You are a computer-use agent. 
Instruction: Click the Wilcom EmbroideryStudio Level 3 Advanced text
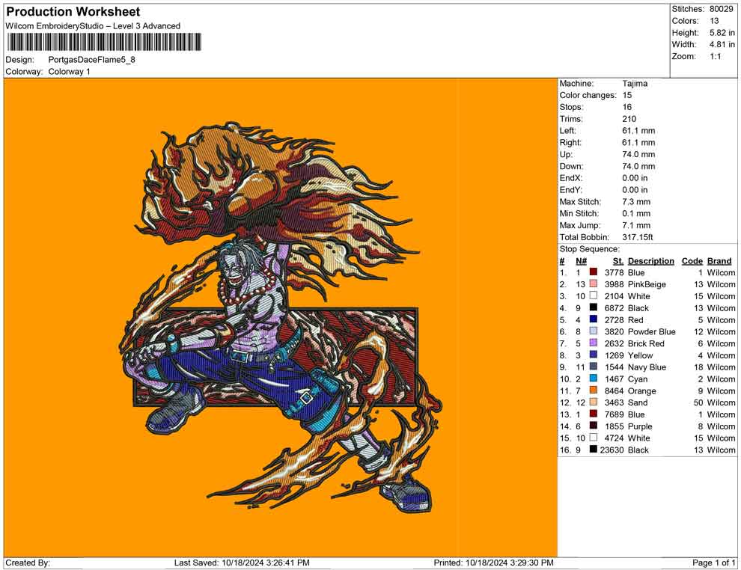93,26
